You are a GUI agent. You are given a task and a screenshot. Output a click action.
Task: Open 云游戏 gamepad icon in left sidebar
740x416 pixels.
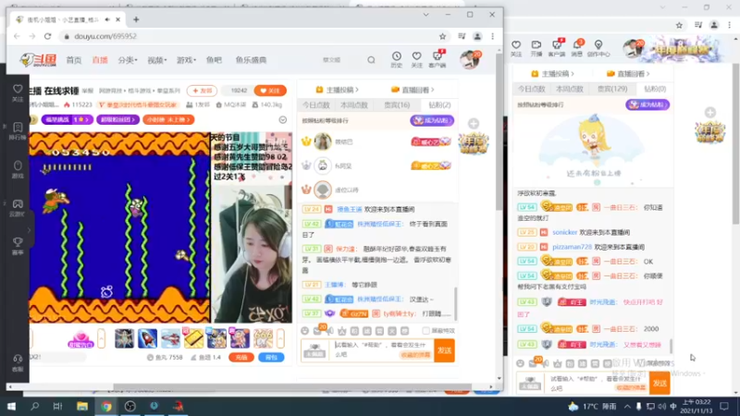coord(18,207)
